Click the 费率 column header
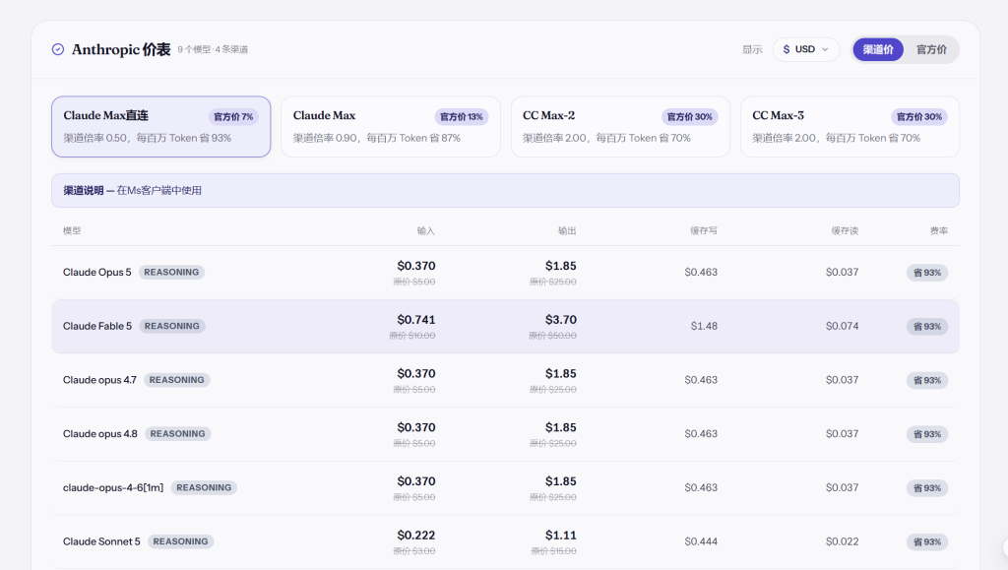This screenshot has height=570, width=1008. [938, 230]
